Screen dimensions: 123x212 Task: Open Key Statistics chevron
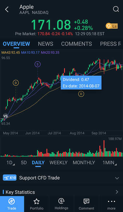(117, 192)
